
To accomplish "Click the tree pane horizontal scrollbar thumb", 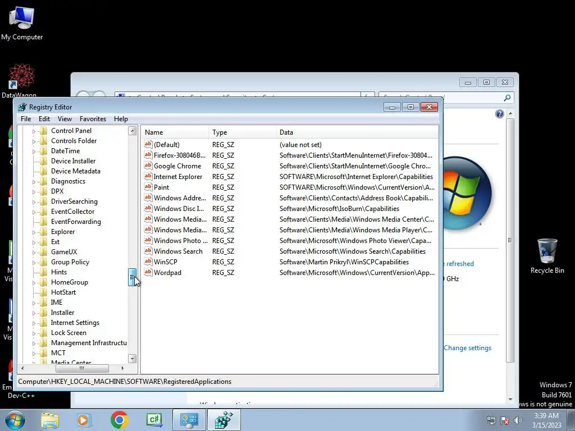I will click(x=82, y=368).
